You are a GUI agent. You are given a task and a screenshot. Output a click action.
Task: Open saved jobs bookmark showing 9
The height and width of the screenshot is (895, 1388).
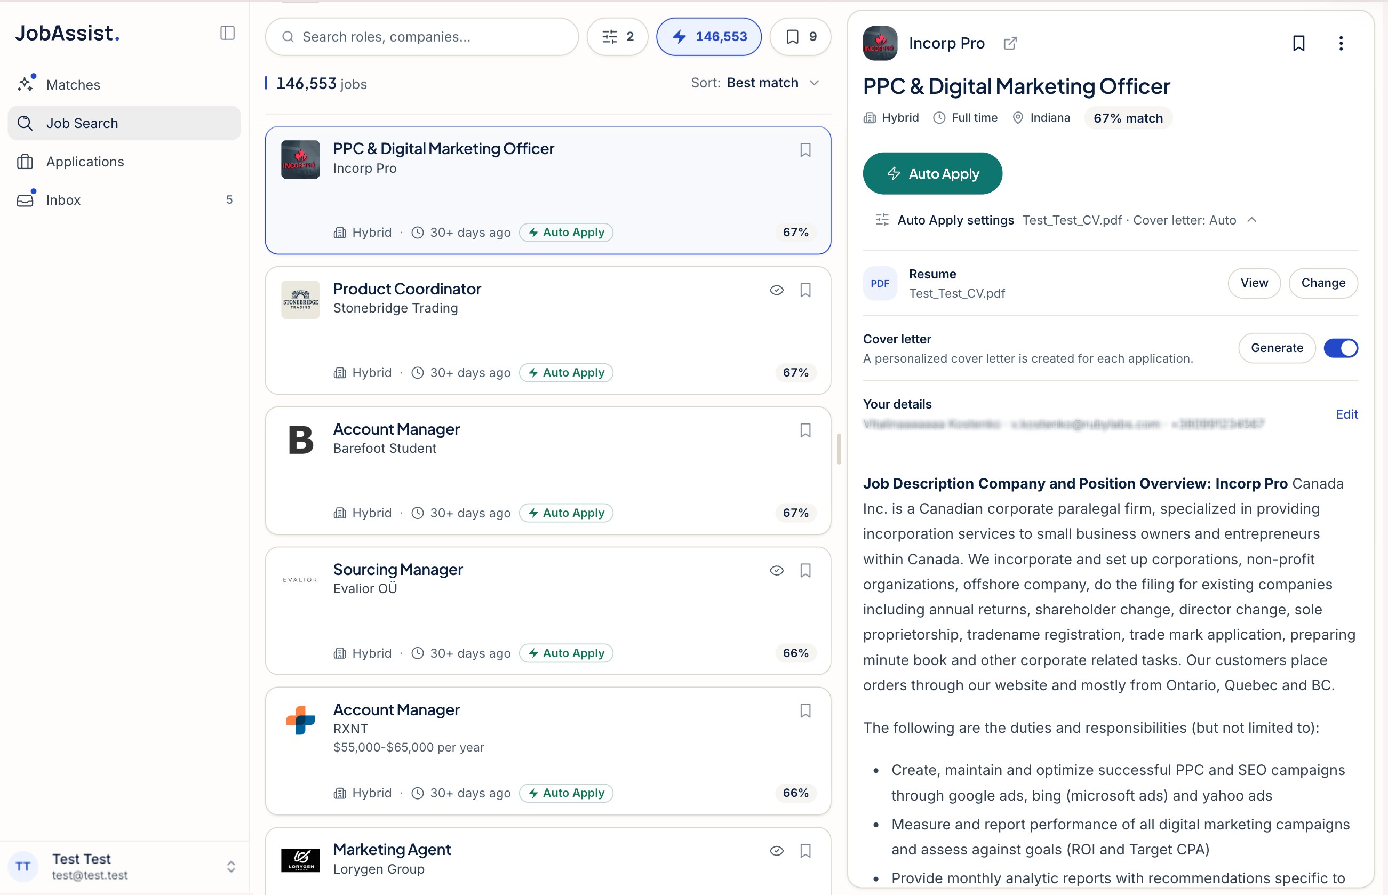tap(800, 37)
